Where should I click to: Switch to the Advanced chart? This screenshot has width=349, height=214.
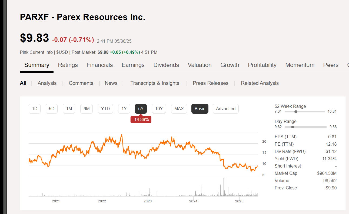(x=225, y=109)
